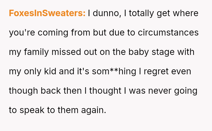Viewport: 212px width, 131px height.
Task: Click the word "you're" starting the second line
Action: click(x=22, y=33)
